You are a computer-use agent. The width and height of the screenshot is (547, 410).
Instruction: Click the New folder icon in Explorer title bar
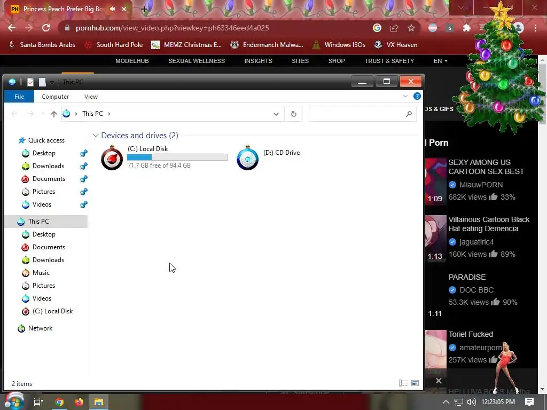(x=42, y=82)
